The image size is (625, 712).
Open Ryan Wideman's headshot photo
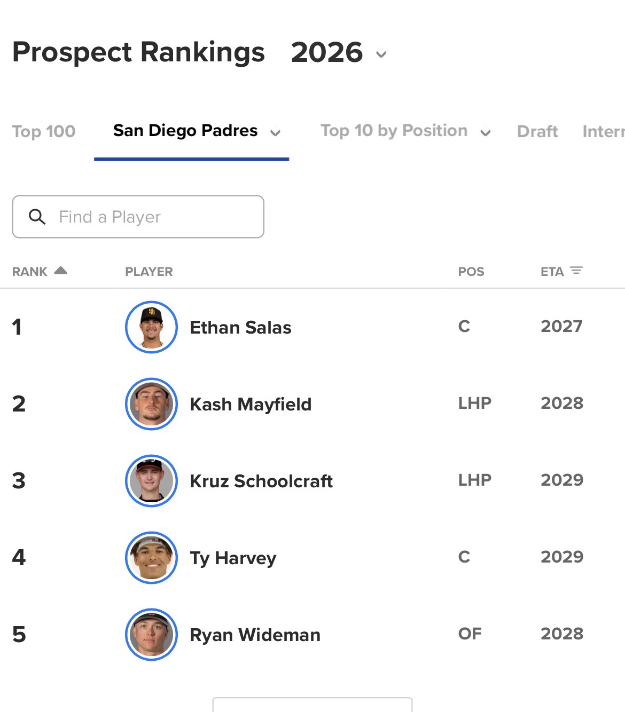pos(151,635)
